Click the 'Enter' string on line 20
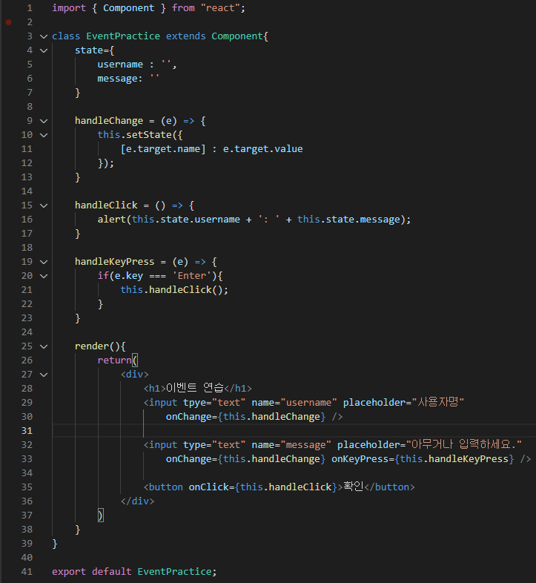Screen dimensions: 536x583 [x=192, y=275]
